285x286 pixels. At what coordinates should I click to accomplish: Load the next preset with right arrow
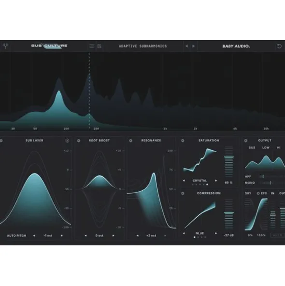(x=194, y=46)
